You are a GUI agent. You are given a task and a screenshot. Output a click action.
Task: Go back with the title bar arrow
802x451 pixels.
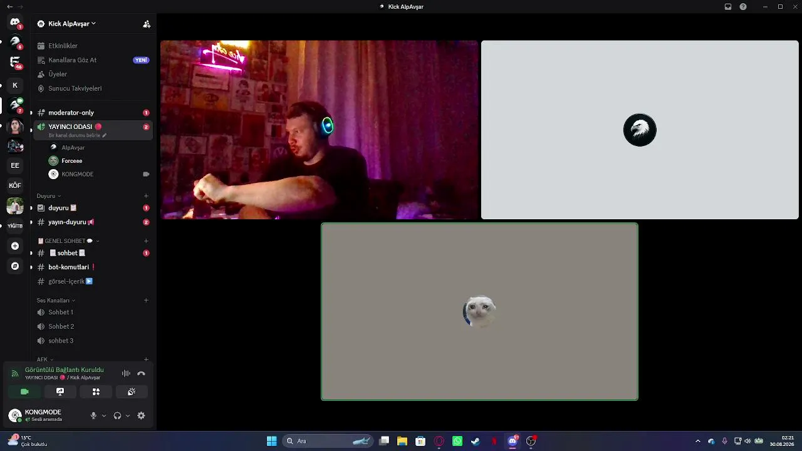pyautogui.click(x=9, y=7)
